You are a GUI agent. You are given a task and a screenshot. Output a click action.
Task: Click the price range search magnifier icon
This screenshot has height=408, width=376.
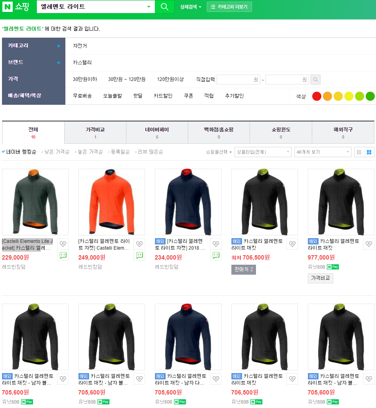point(315,80)
